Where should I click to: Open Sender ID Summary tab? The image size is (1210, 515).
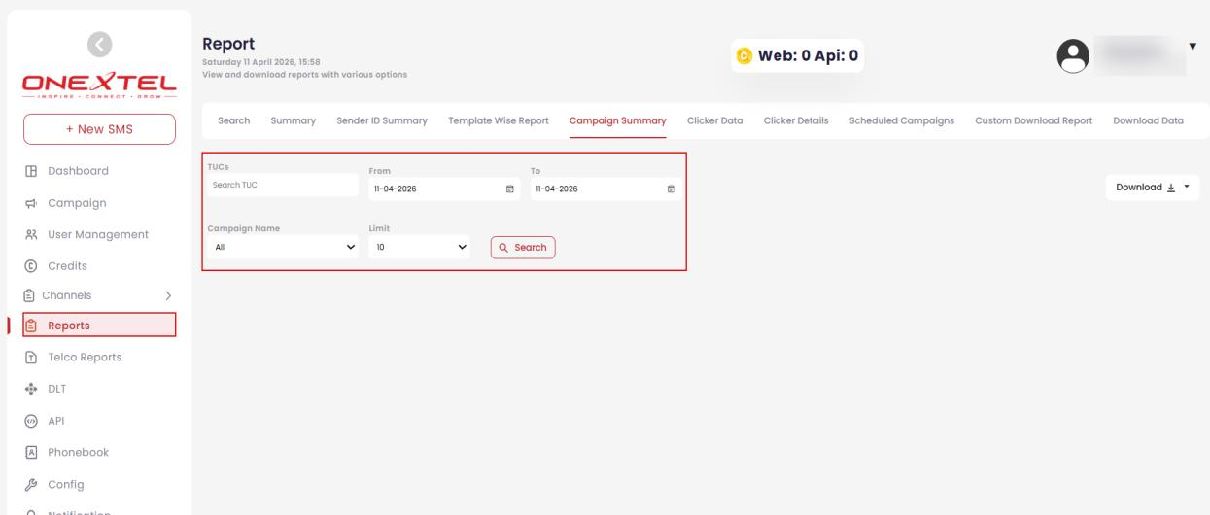(381, 120)
